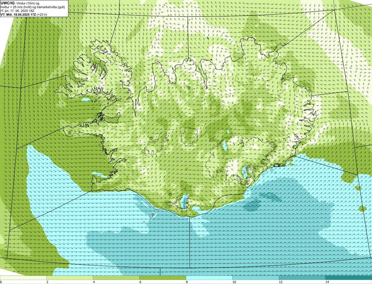
Task: Click the legend scale value "10"
Action: pos(234,282)
